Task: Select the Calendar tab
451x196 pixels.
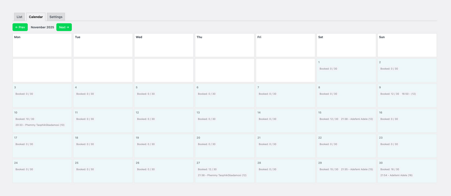Action: tap(36, 17)
